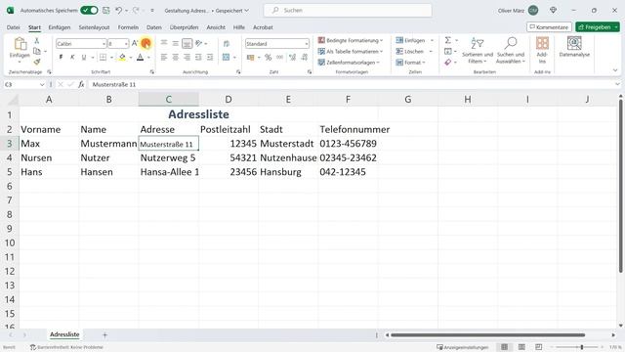Viewport: 625px width, 352px height.
Task: Click the Cut scissors icon
Action: (x=37, y=41)
